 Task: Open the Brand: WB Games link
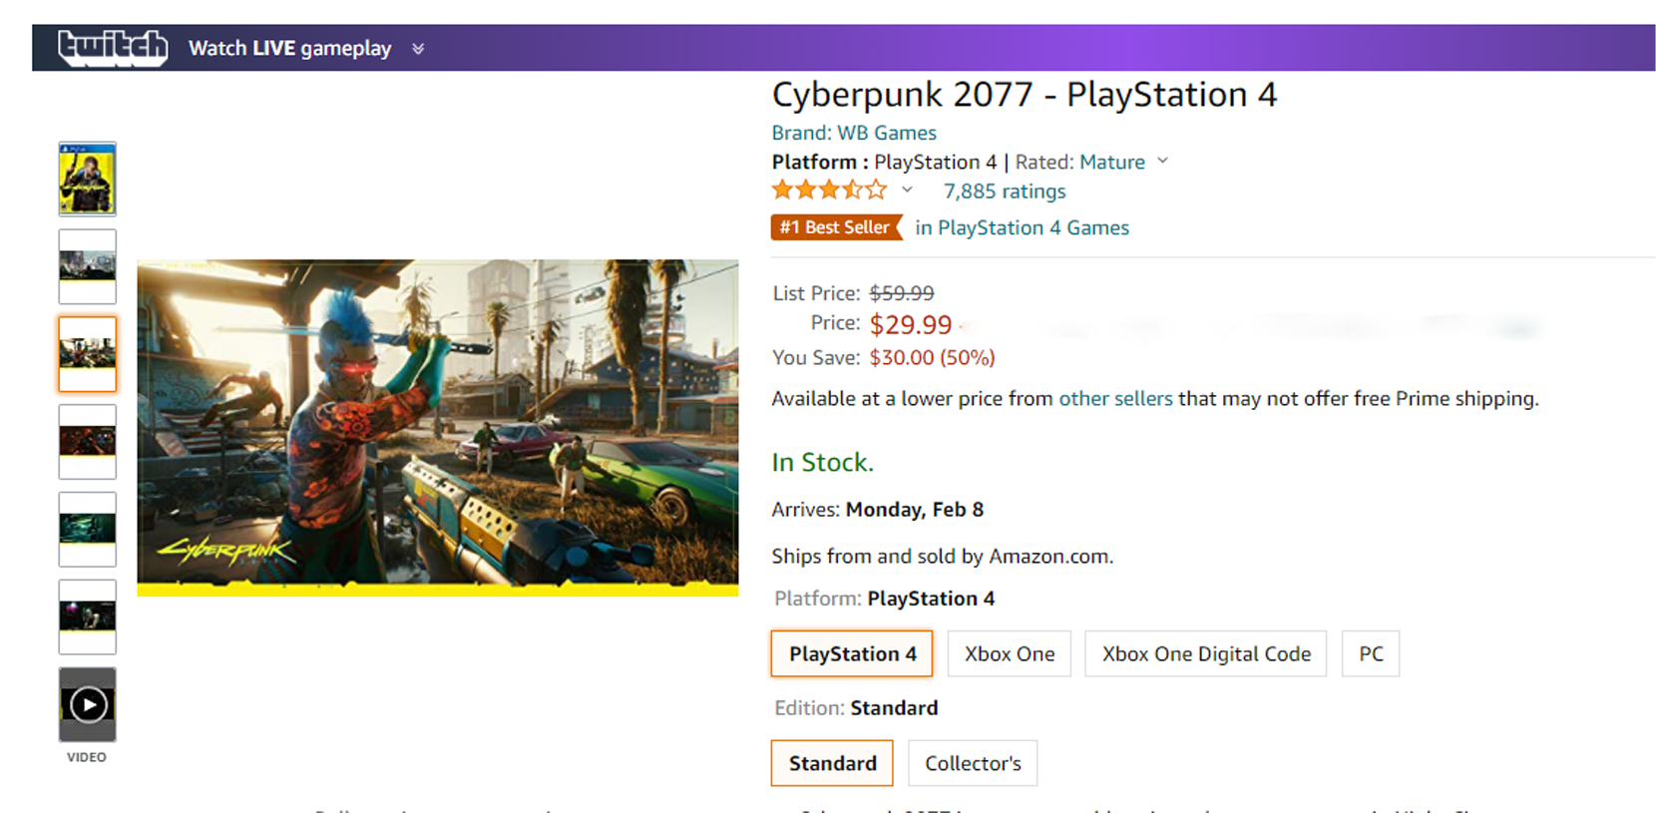coord(854,133)
